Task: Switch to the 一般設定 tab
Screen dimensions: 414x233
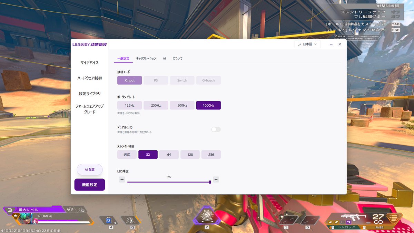Action: 123,58
